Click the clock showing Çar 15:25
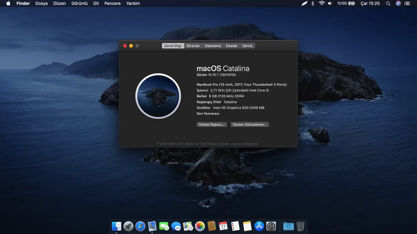Screen dimensions: 417x234 click(x=370, y=3)
